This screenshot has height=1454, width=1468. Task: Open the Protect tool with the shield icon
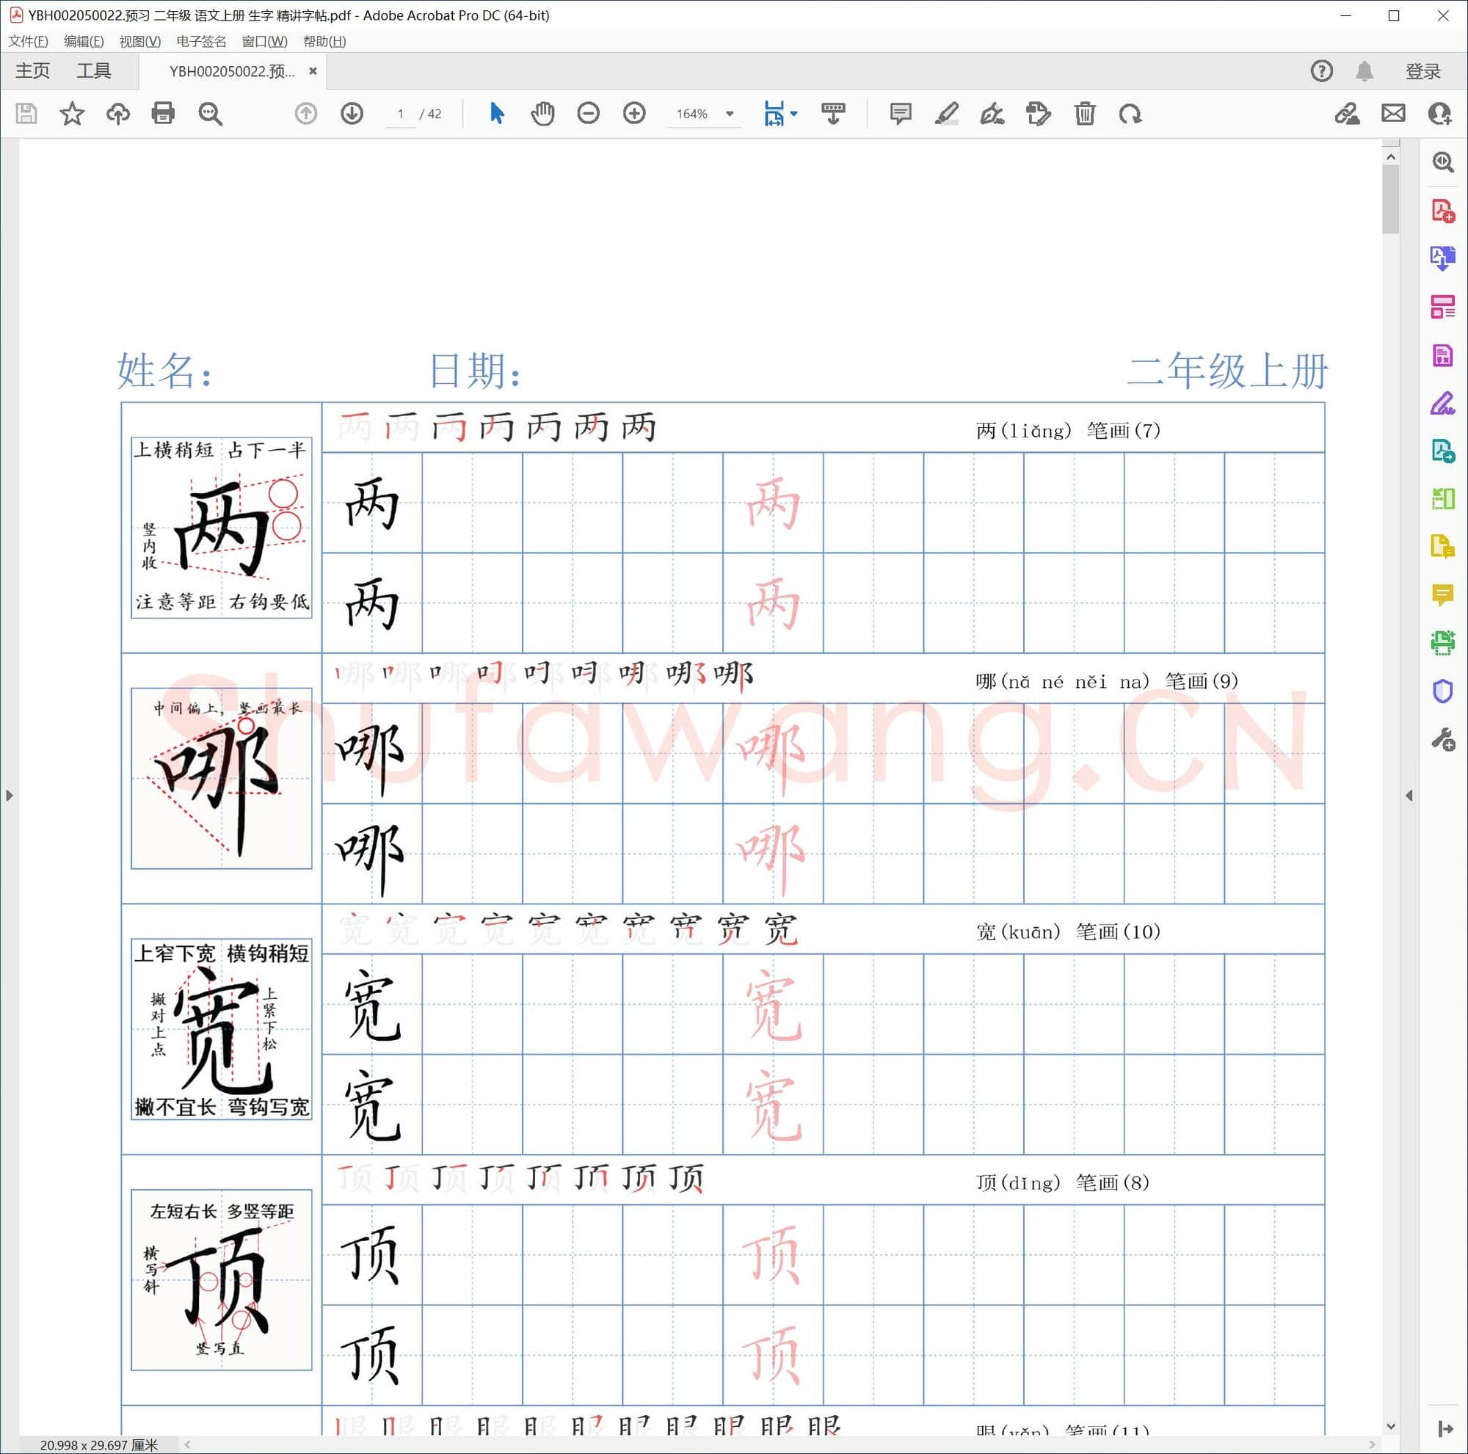click(1442, 691)
